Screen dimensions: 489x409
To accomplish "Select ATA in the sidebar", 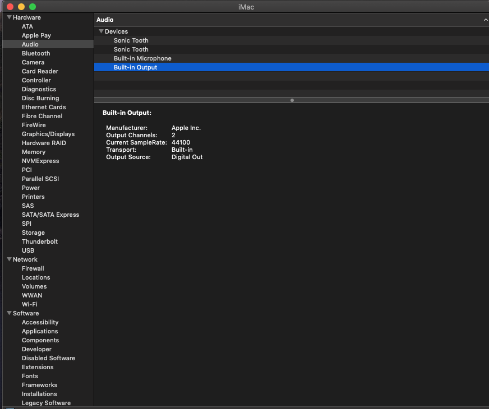I will tap(27, 26).
